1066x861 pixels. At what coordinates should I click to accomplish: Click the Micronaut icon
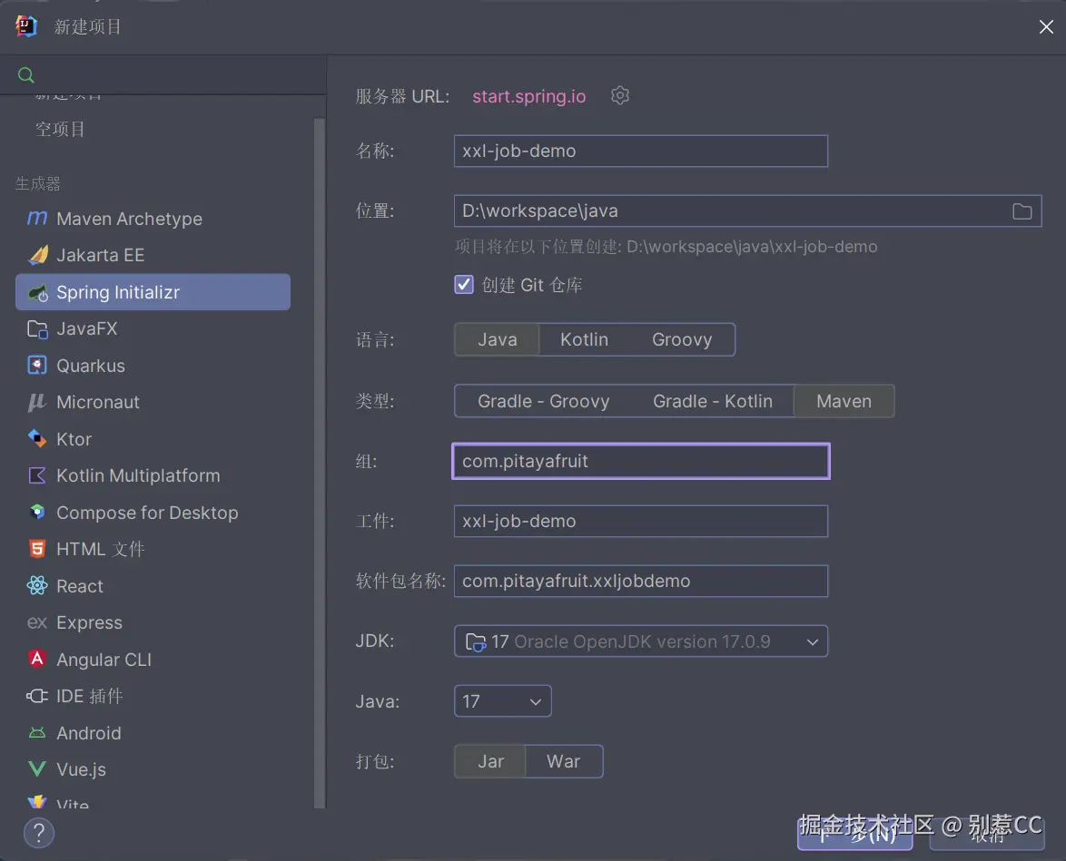[x=37, y=402]
